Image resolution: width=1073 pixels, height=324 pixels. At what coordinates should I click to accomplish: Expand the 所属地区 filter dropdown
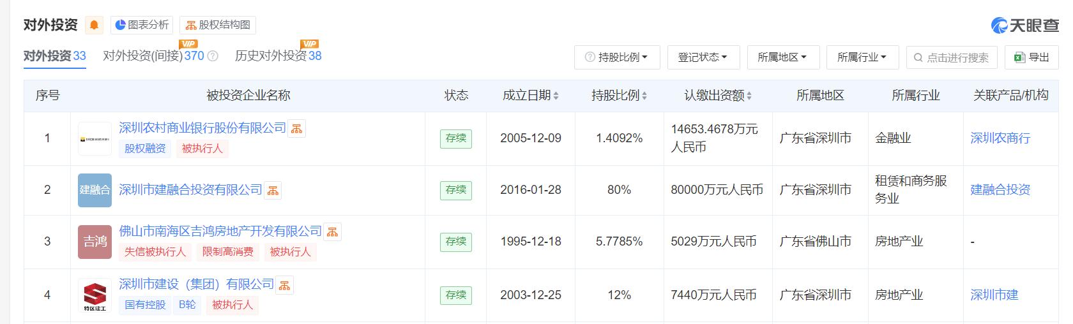[x=782, y=57]
